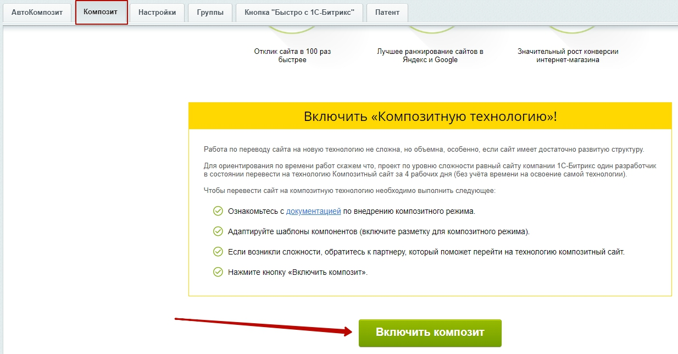Viewport: 678px width, 354px height.
Task: Select the Композит tab
Action: (101, 12)
